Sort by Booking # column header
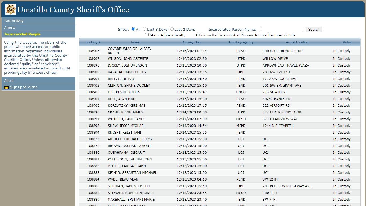 tap(93, 42)
